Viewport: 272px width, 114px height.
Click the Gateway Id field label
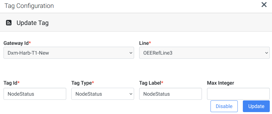point(17,43)
